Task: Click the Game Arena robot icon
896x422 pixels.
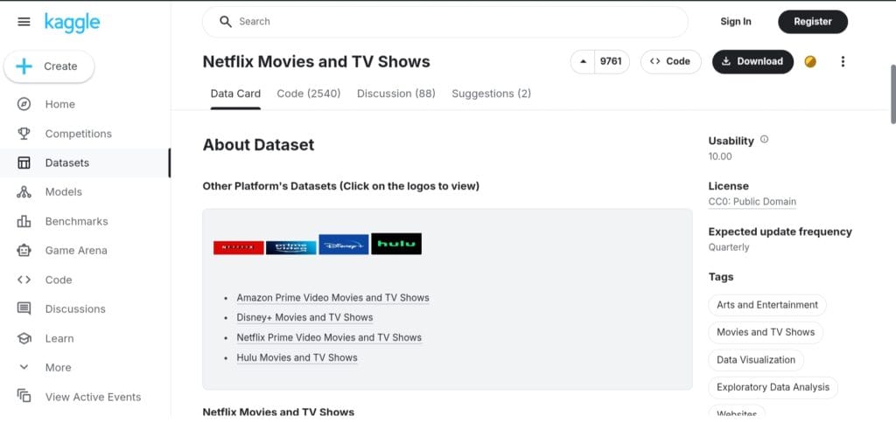Action: [24, 251]
